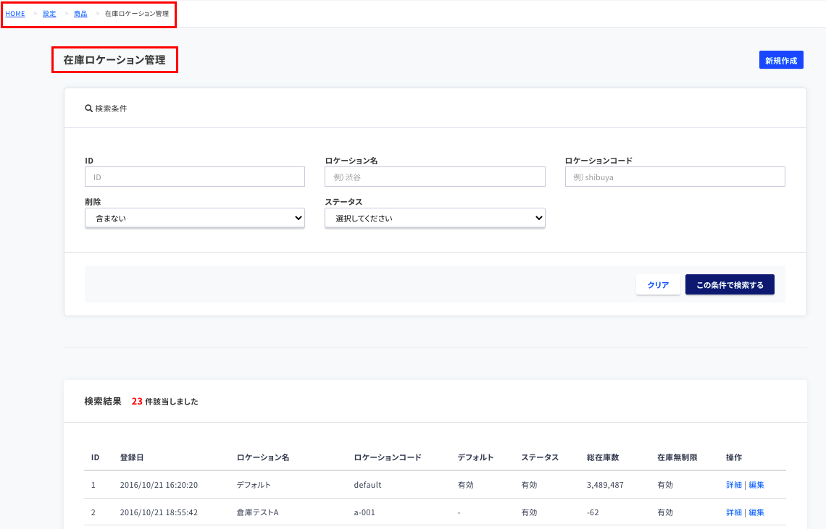Focus the ID search input field

point(195,177)
